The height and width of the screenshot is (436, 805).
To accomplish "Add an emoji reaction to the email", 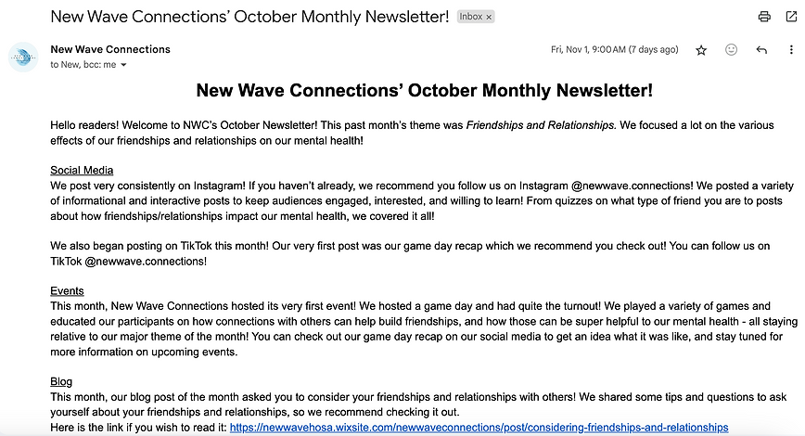I will pos(731,49).
